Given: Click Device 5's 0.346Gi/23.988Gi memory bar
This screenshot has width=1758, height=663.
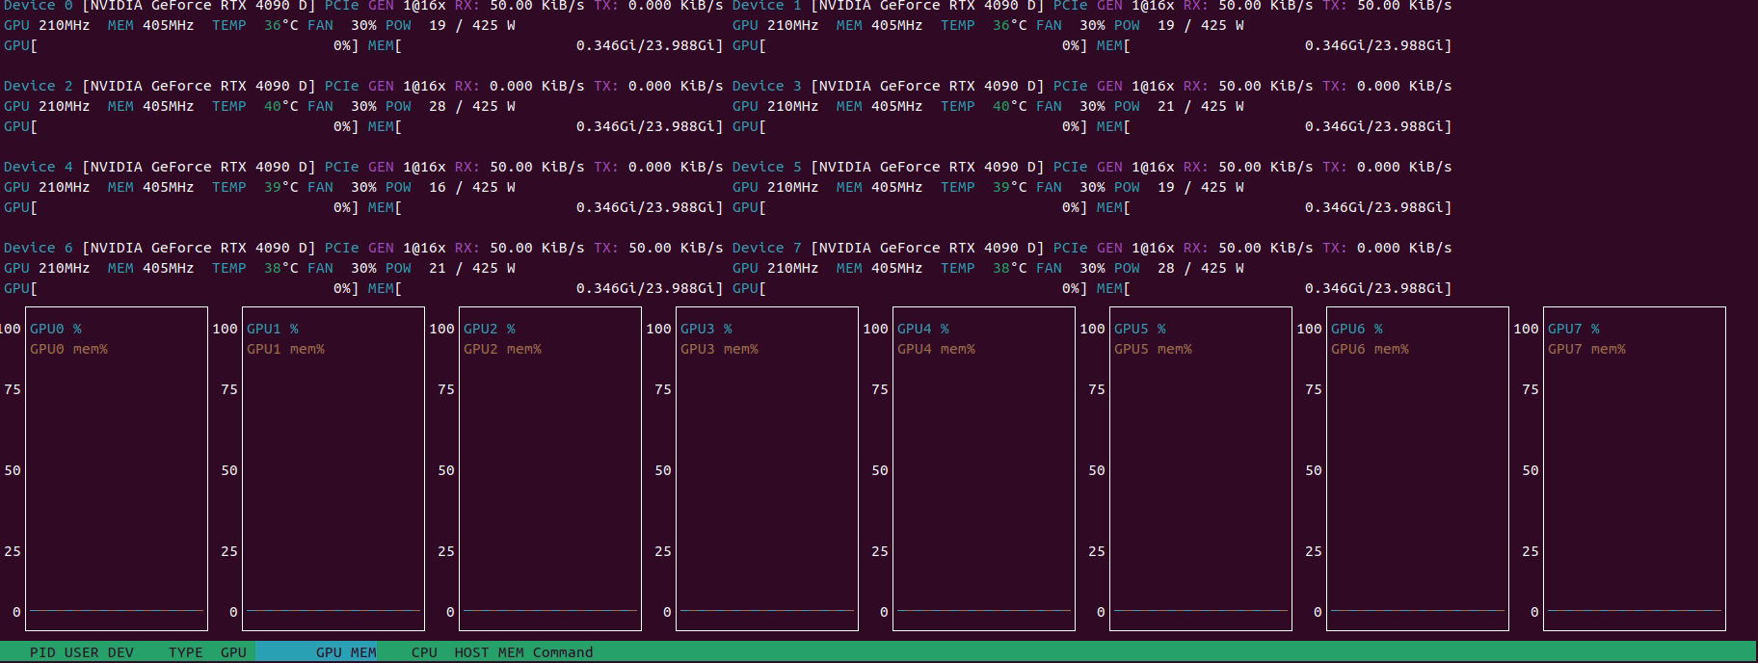Looking at the screenshot, I should tap(1274, 207).
